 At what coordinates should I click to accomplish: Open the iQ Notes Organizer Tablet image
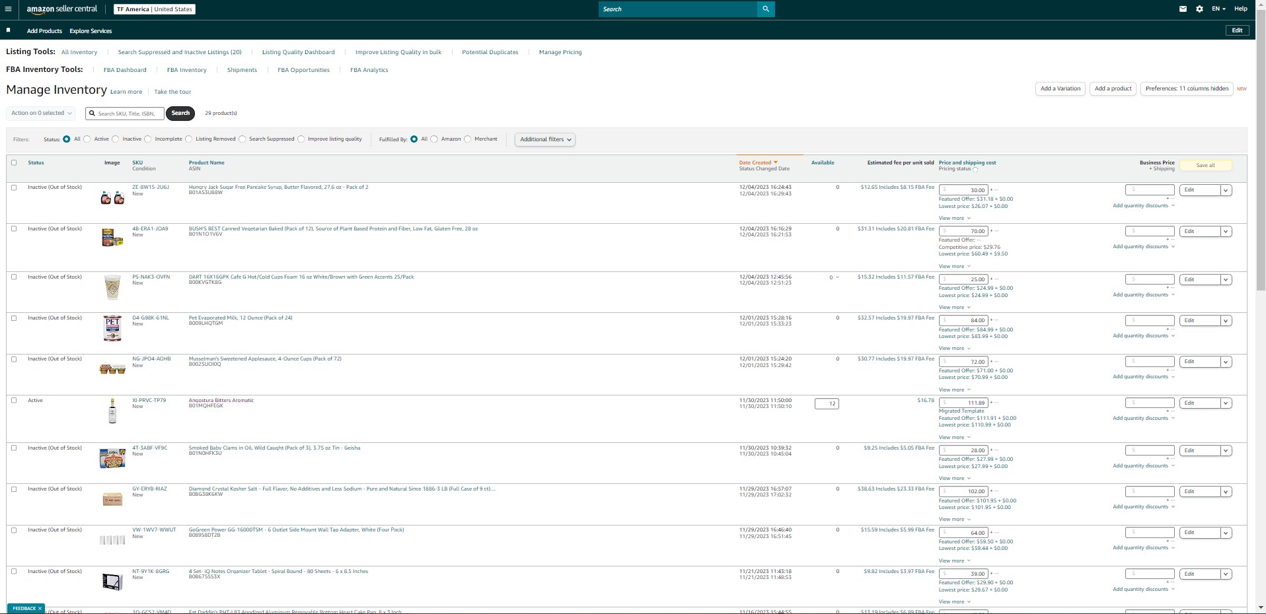point(112,582)
